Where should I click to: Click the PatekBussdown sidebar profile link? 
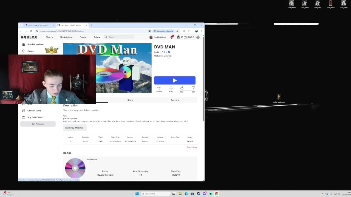[36, 44]
